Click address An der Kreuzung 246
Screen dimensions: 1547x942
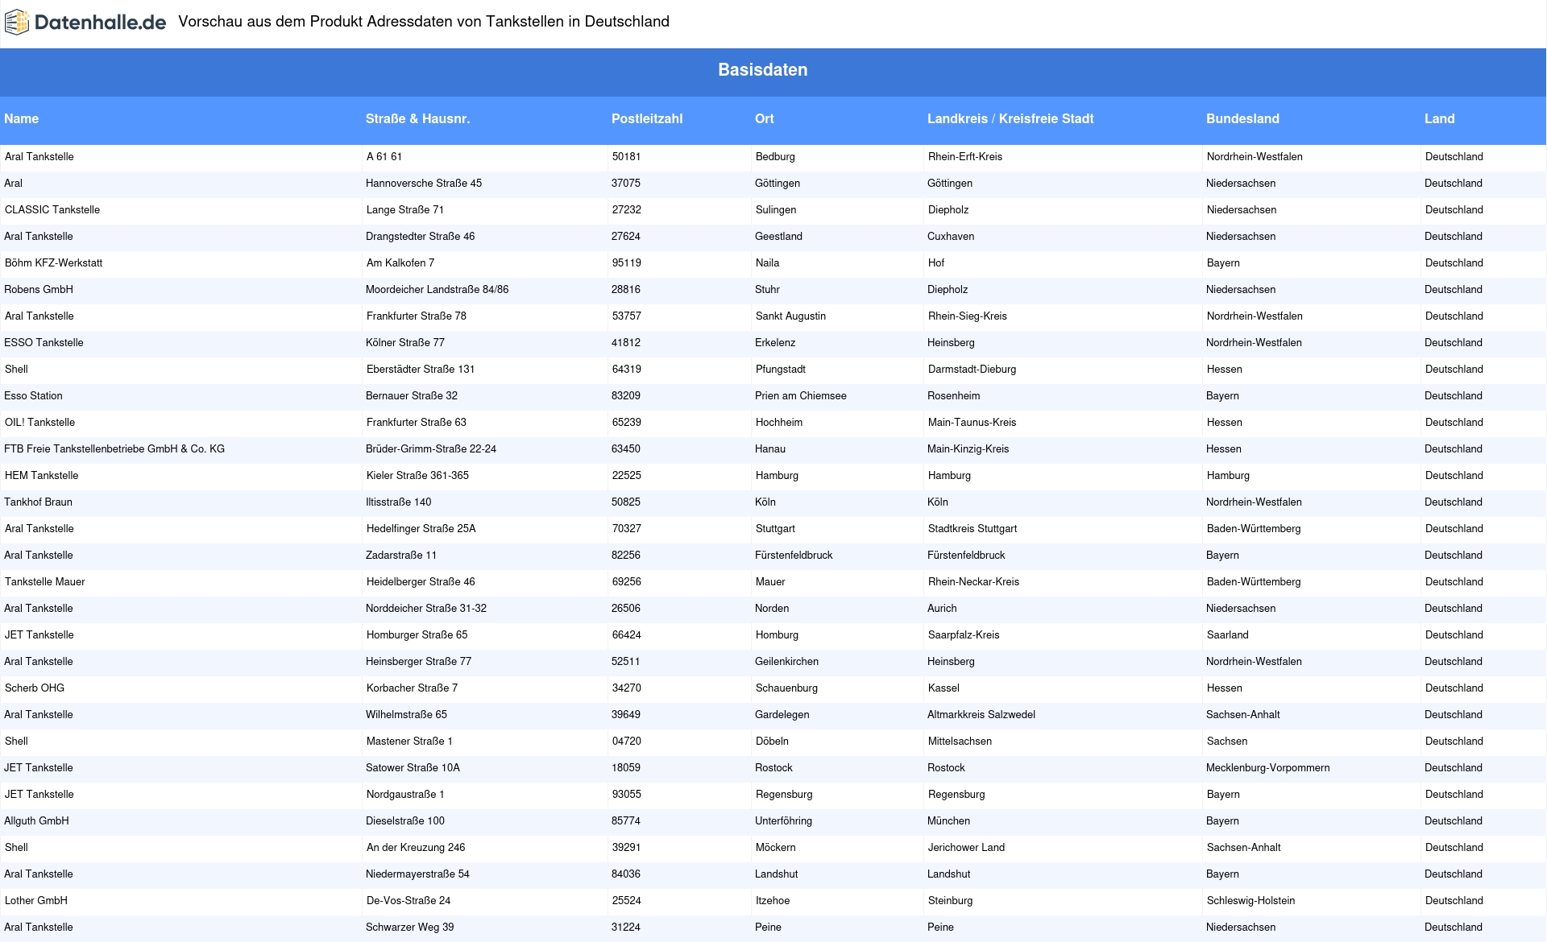pos(416,848)
